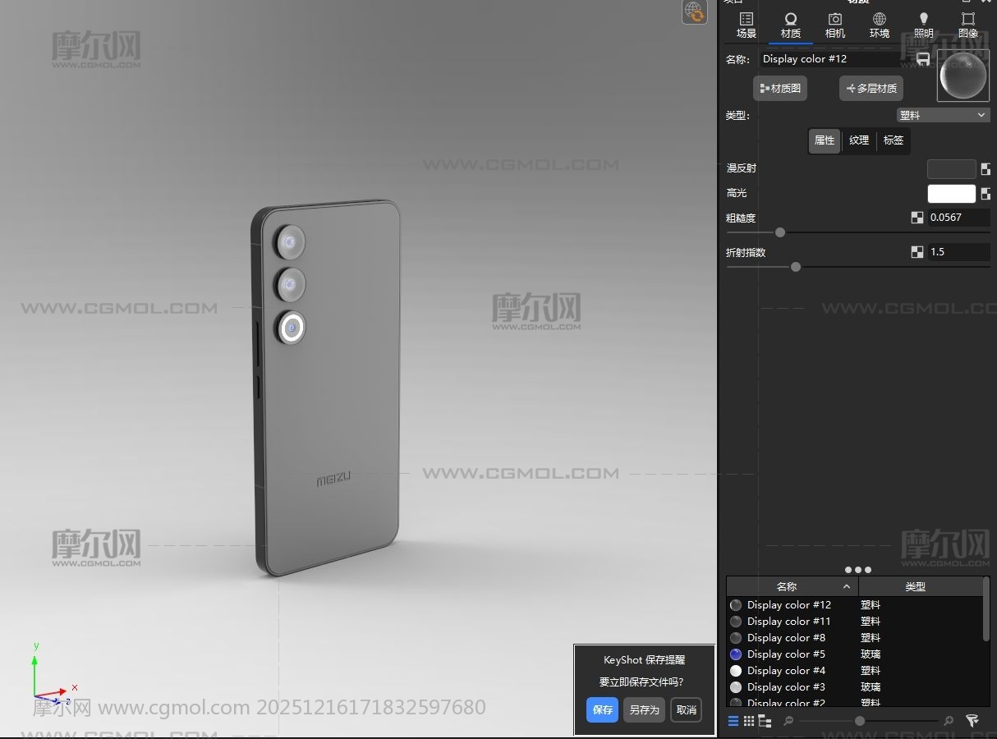Viewport: 997px width, 739px height.
Task: Toggle texture checker for 折射指数 (Refraction index)
Action: point(917,252)
